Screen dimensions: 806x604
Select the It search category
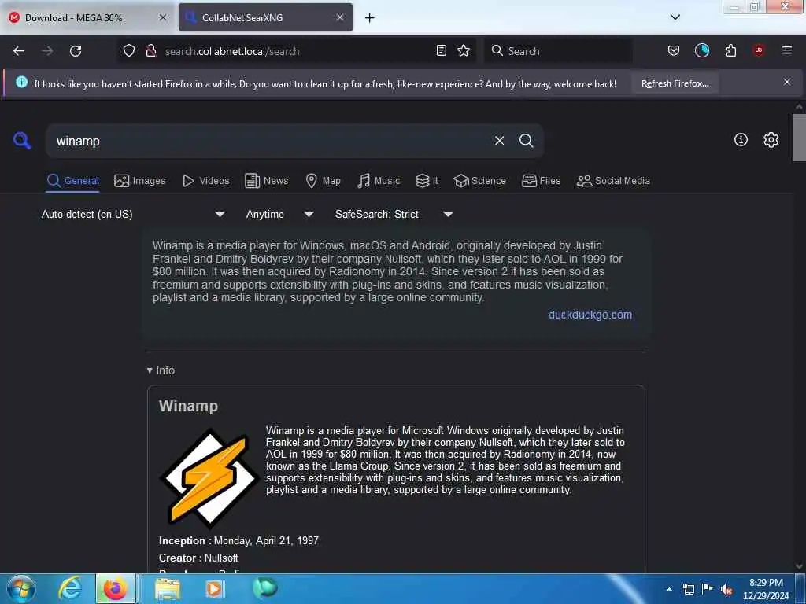(x=427, y=181)
